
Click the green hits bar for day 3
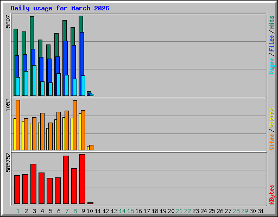pyautogui.click(x=32, y=33)
